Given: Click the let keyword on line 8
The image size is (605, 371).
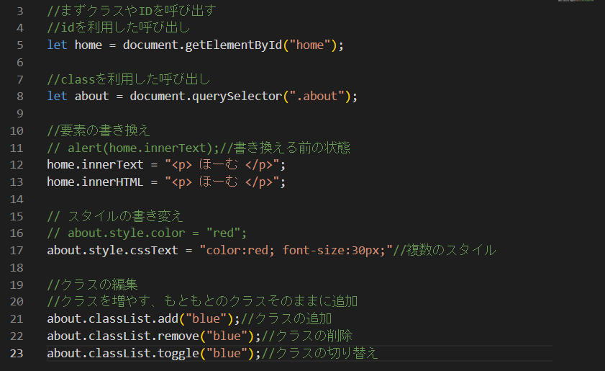Looking at the screenshot, I should 57,97.
